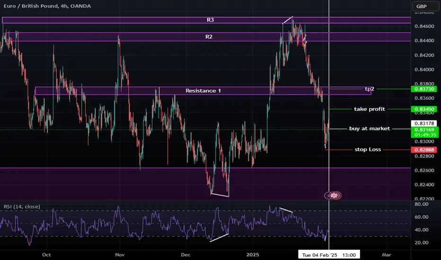441x260 pixels.
Task: Select the Resistance 1 zone label
Action: click(203, 91)
